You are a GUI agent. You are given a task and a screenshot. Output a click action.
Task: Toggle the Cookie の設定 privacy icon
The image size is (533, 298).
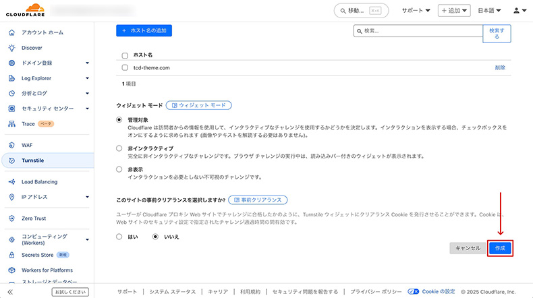[x=413, y=291]
